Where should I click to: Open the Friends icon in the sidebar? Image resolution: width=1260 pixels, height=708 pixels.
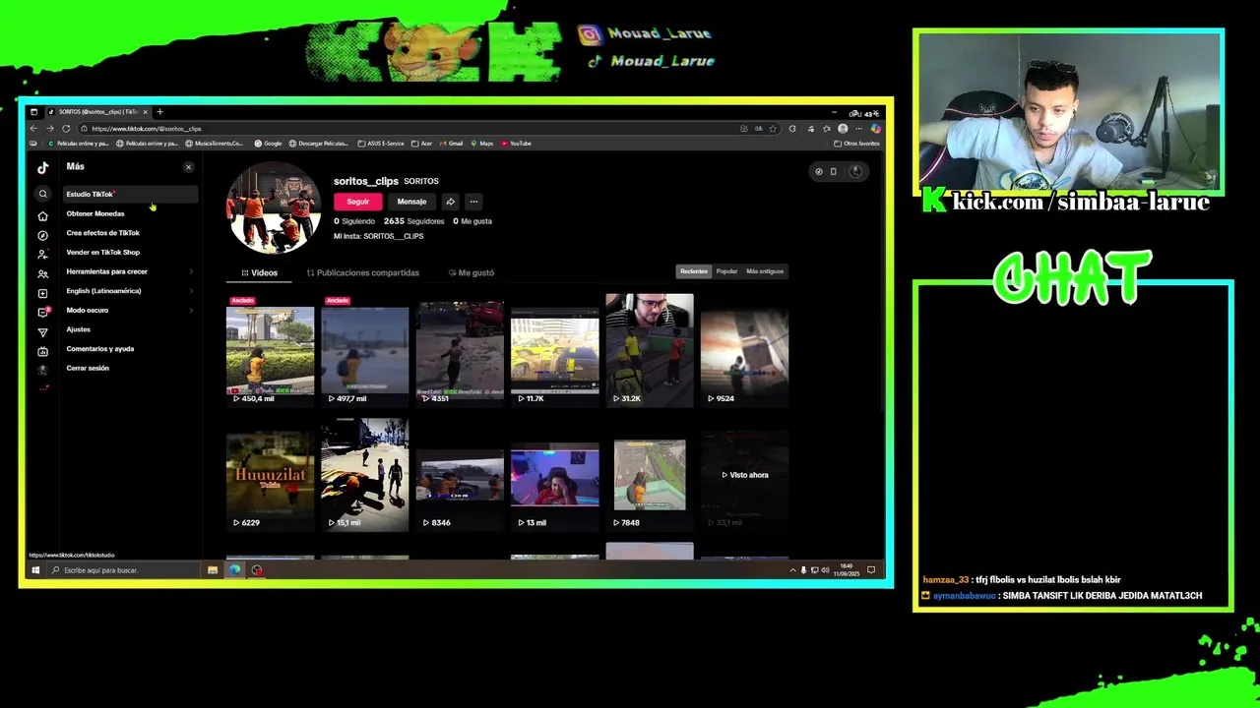coord(42,274)
